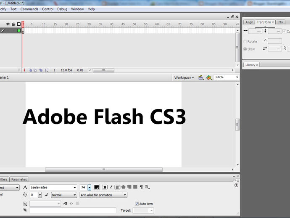Open the Edit Scene clapperboard icon
The image size is (290, 218).
201,77
